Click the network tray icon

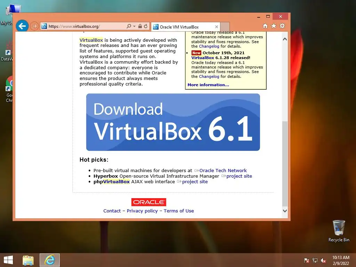(315, 260)
